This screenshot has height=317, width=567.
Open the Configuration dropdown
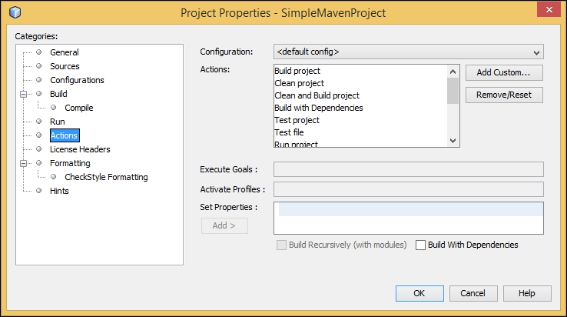409,52
